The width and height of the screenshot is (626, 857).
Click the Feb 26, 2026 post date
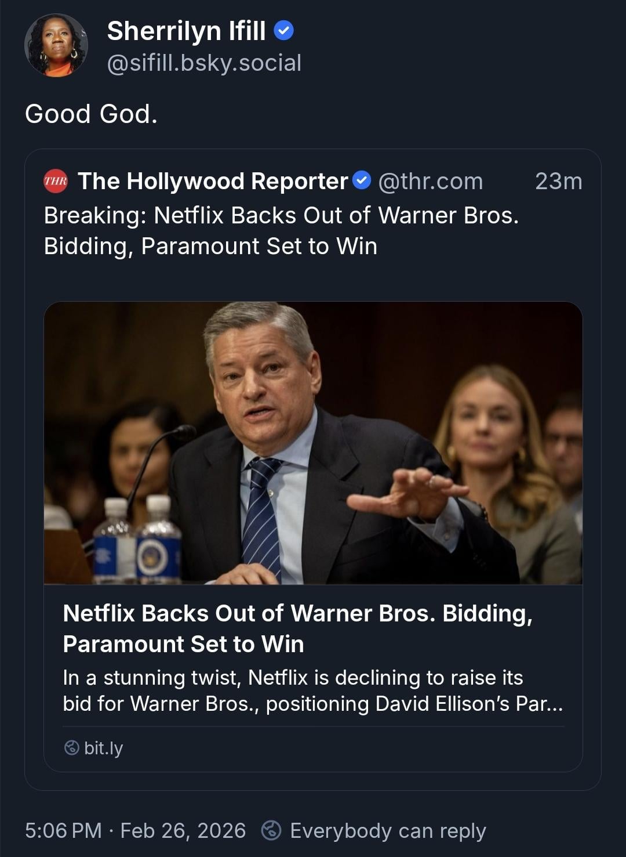tap(183, 830)
